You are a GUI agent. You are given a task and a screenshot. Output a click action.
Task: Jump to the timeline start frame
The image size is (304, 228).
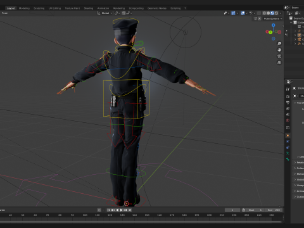tap(109, 210)
